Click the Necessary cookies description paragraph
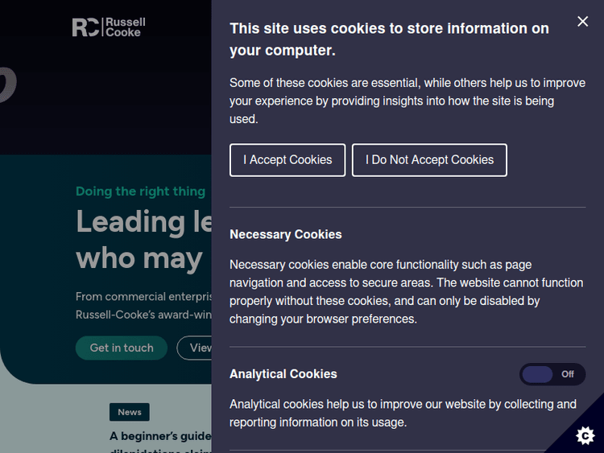The image size is (604, 453). pyautogui.click(x=406, y=291)
